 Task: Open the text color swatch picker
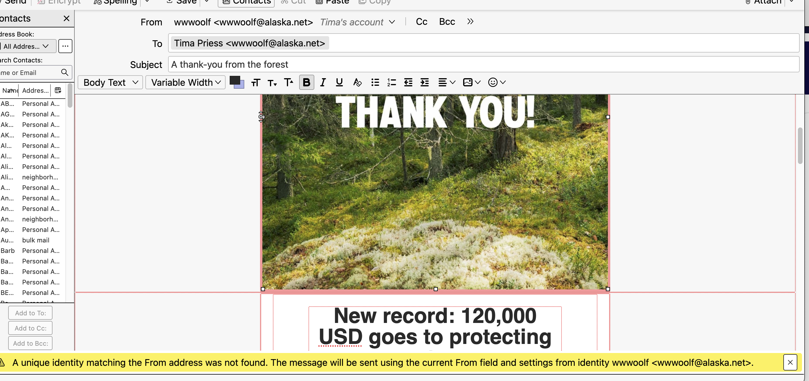[235, 81]
